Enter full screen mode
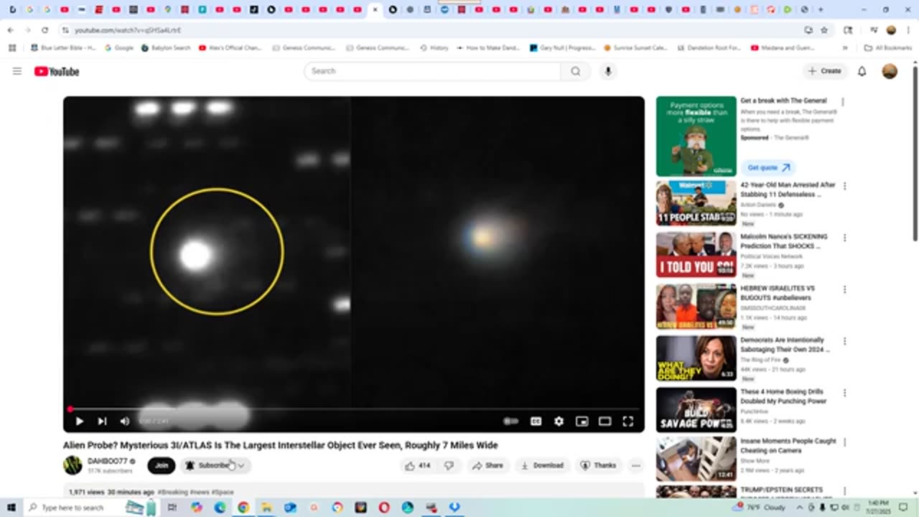Viewport: 919px width, 517px height. [628, 421]
